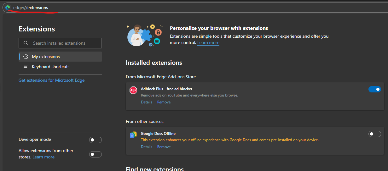Viewport: 388px width, 171px height.
Task: Remove the Google Docs Offline extension
Action: pos(164,147)
